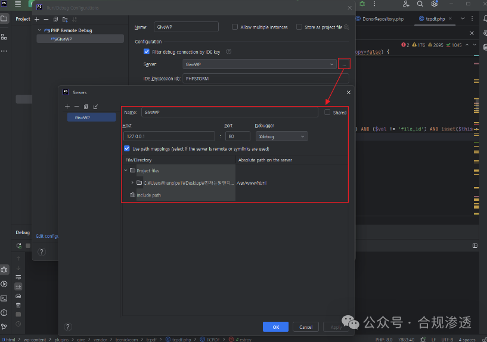Screen dimensions: 487x342
Task: Click IDE key field PHPSTORM
Action: (265, 79)
